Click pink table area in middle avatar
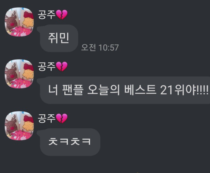The height and width of the screenshot is (173, 210). (20, 84)
